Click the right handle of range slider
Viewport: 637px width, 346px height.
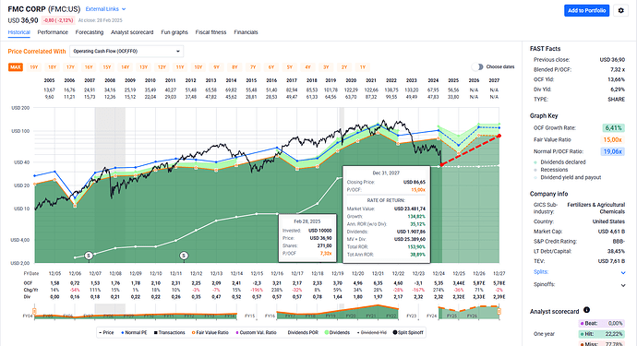click(x=499, y=312)
